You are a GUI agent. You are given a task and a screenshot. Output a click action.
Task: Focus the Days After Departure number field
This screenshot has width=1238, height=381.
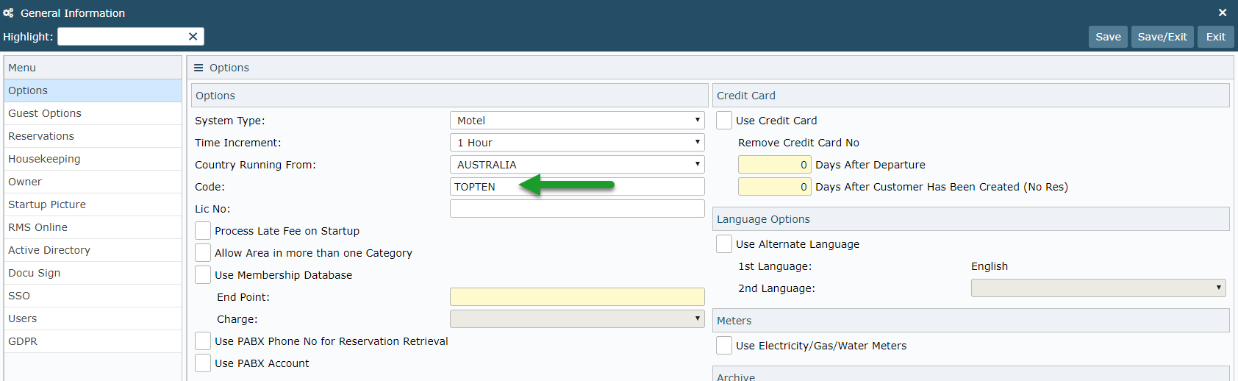pyautogui.click(x=774, y=165)
